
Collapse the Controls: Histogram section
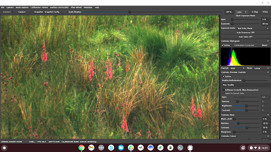268,41
